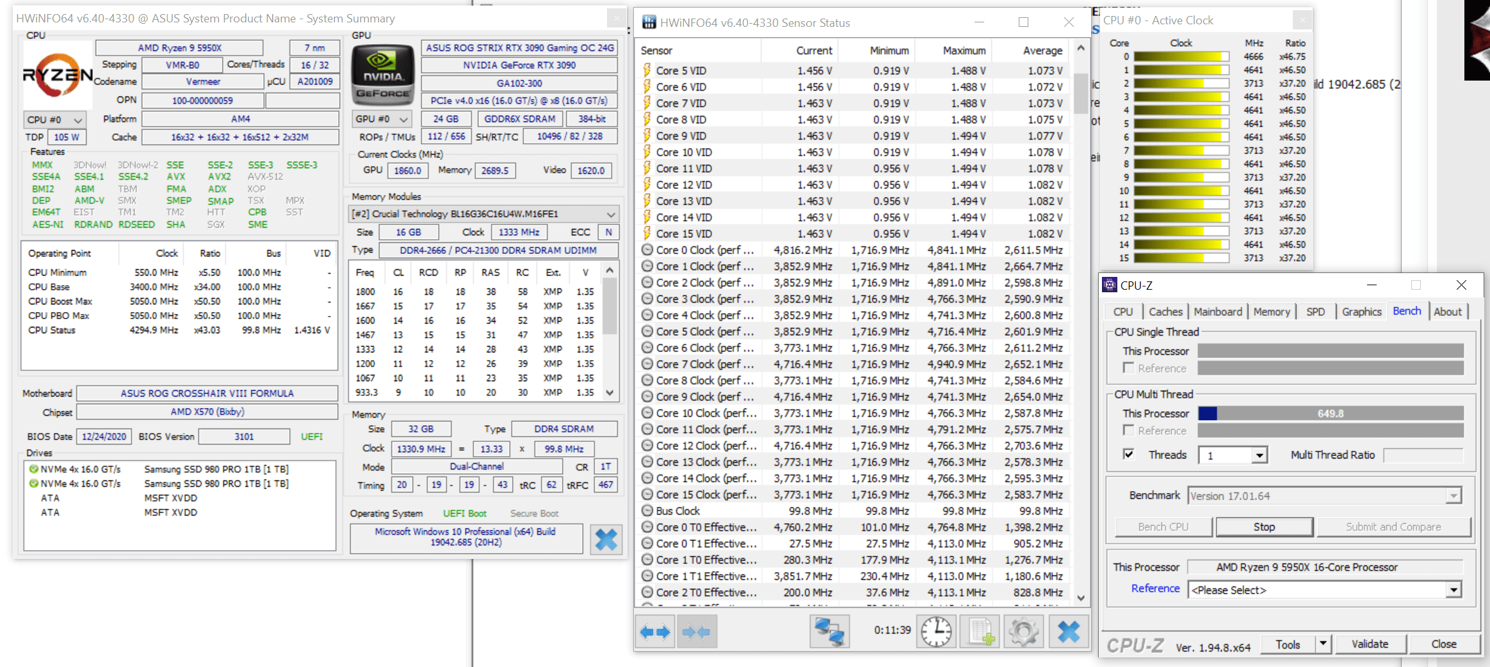Click the lightning icon for Core 10 VID
This screenshot has height=667, width=1490.
pyautogui.click(x=647, y=152)
